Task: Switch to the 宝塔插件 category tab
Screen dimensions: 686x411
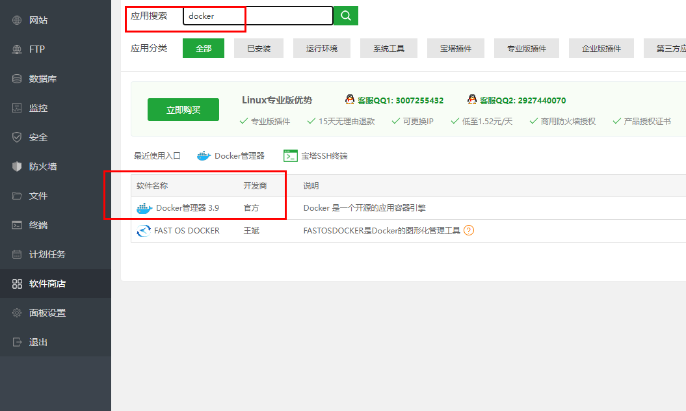Action: tap(455, 48)
